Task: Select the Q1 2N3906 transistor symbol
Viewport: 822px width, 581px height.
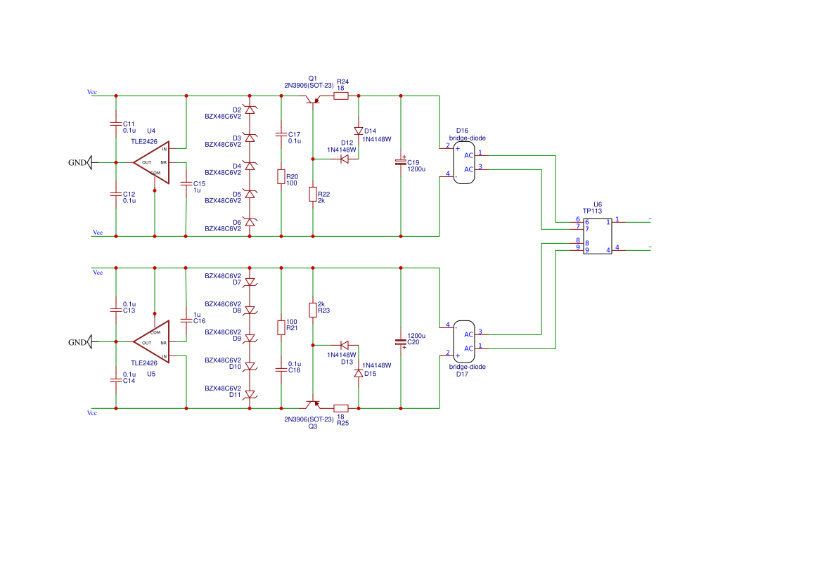Action: pyautogui.click(x=313, y=99)
